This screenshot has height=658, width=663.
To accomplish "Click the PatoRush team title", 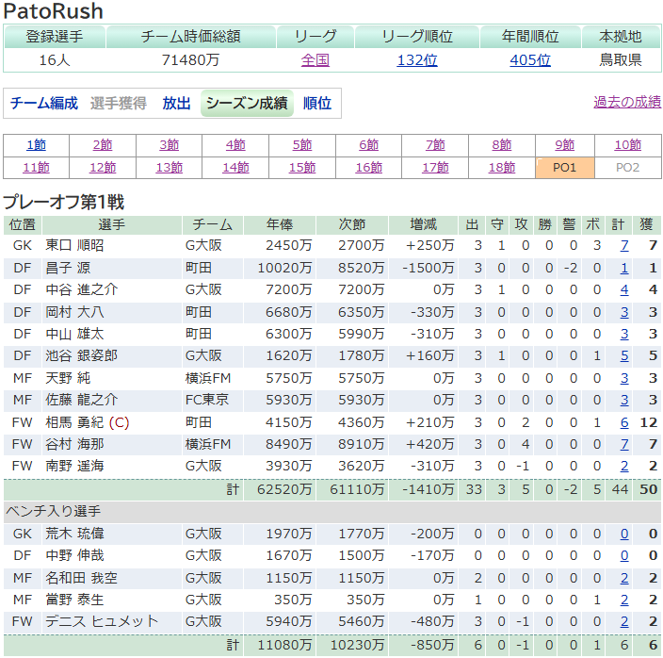I will [x=53, y=11].
